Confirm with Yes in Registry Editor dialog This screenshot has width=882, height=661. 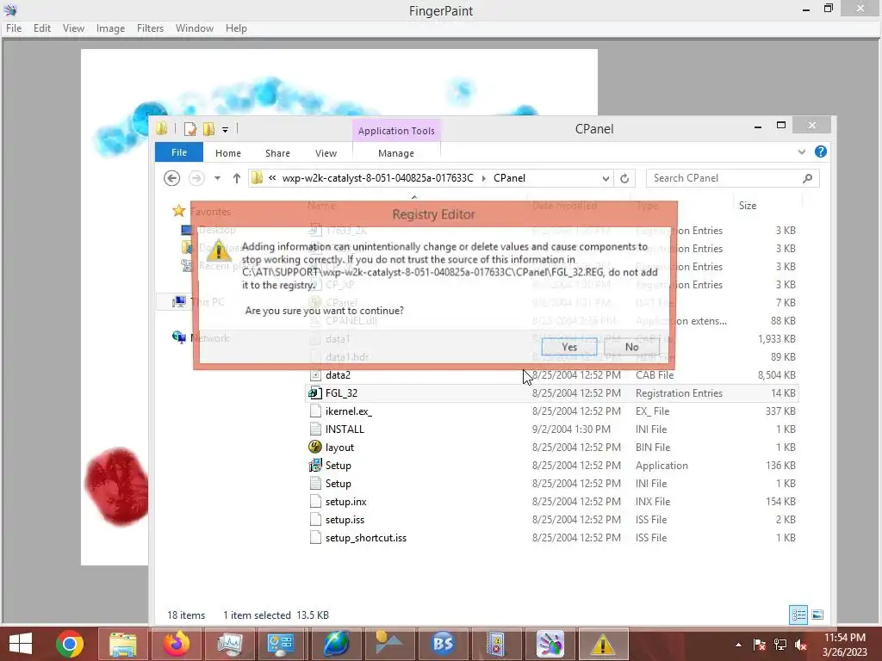click(x=568, y=347)
